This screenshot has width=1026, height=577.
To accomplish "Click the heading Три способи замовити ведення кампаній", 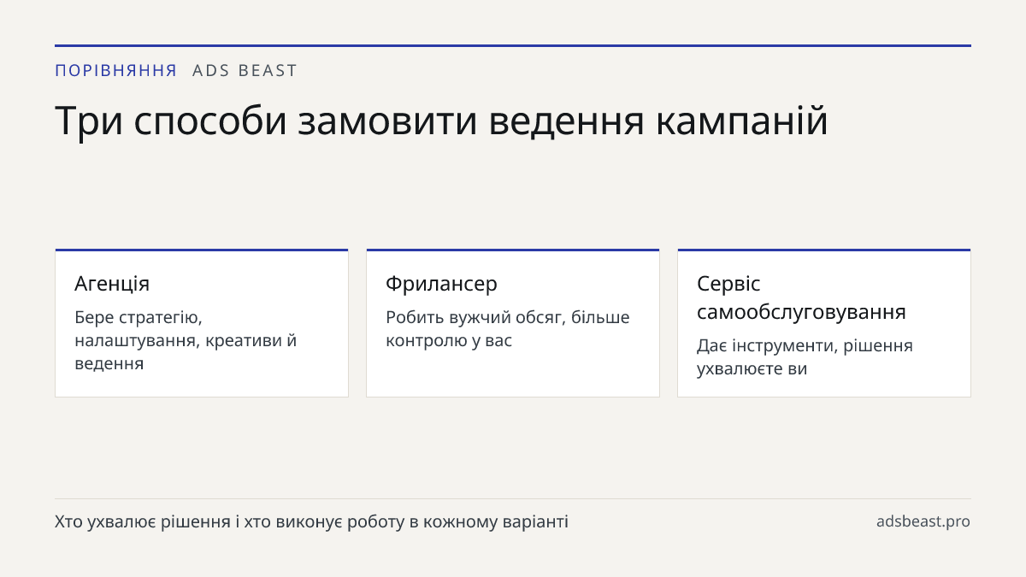I will (441, 121).
